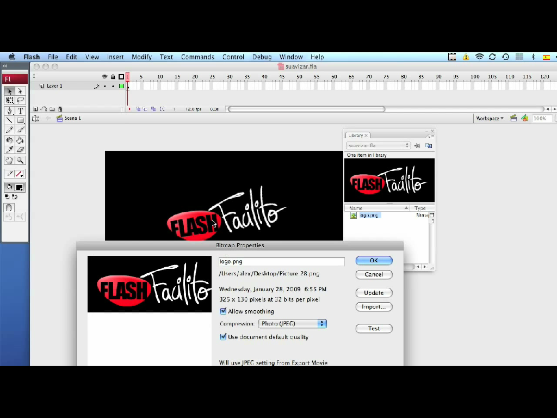Select the Selection arrow tool
Image resolution: width=557 pixels, height=418 pixels.
9,91
